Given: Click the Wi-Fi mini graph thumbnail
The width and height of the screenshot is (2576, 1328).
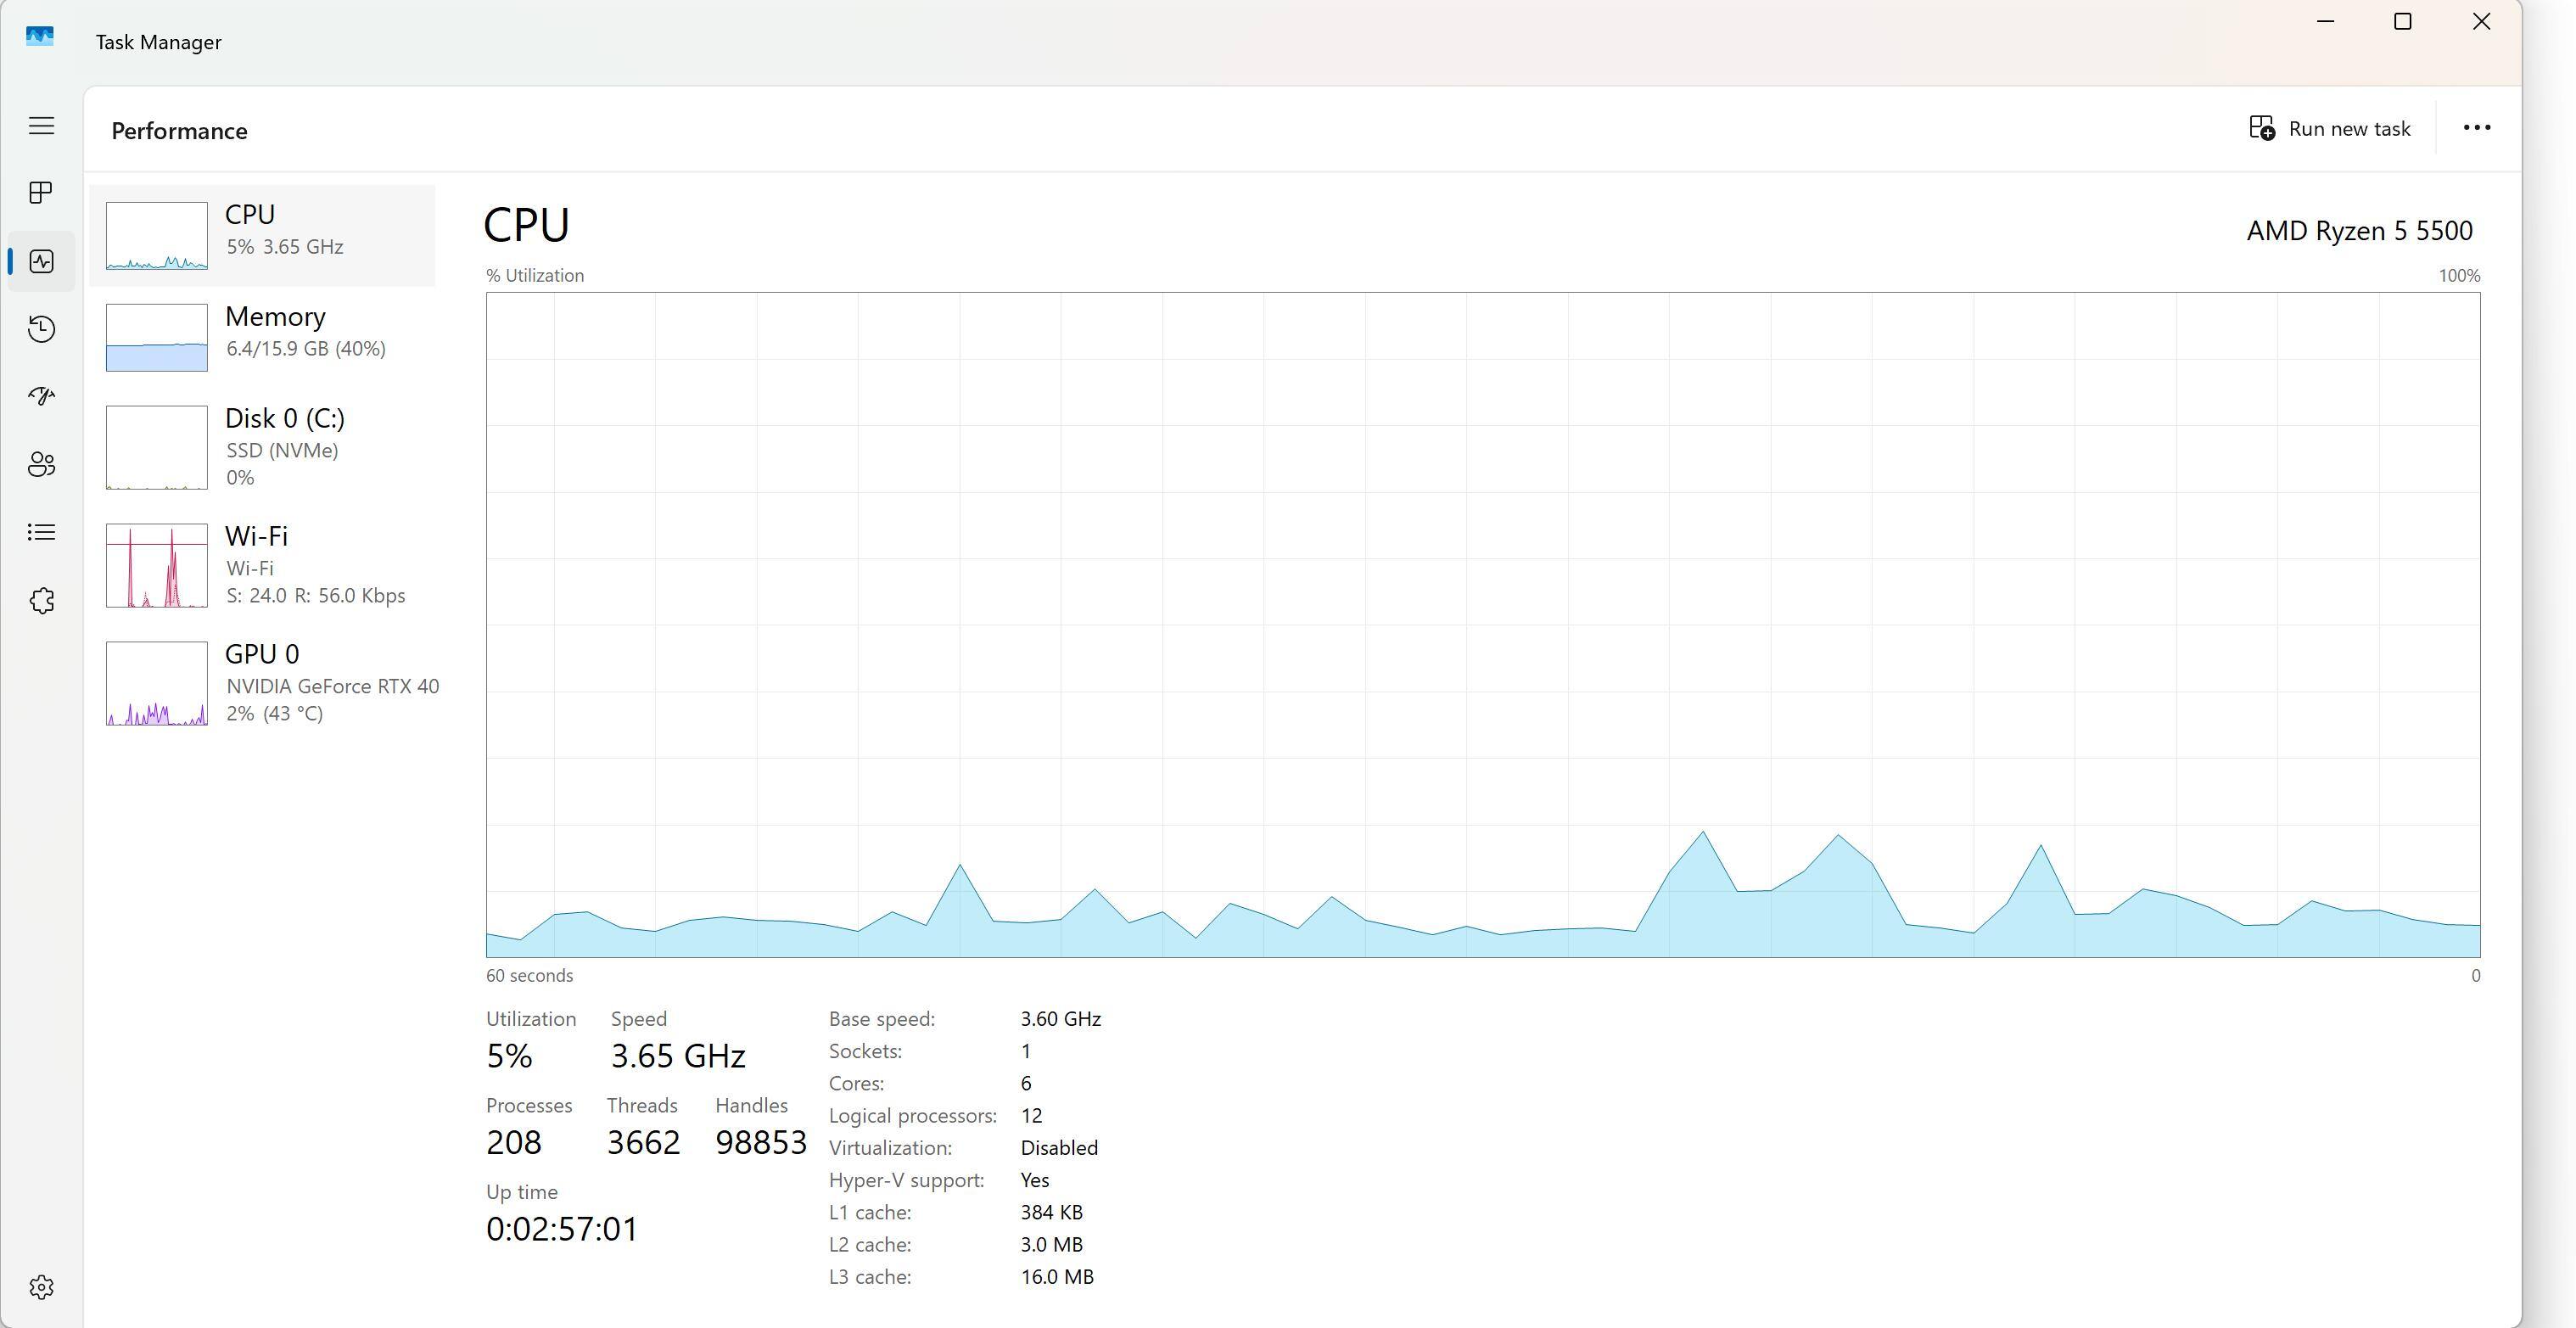Looking at the screenshot, I should (157, 565).
